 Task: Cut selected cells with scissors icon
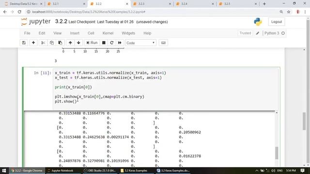tap(43, 43)
